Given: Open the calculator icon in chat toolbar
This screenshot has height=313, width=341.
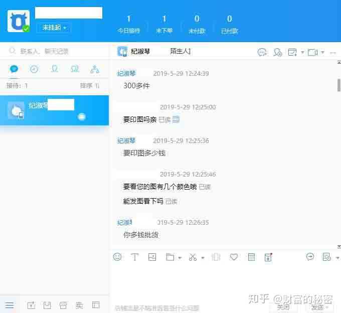Looking at the screenshot, I should [252, 257].
